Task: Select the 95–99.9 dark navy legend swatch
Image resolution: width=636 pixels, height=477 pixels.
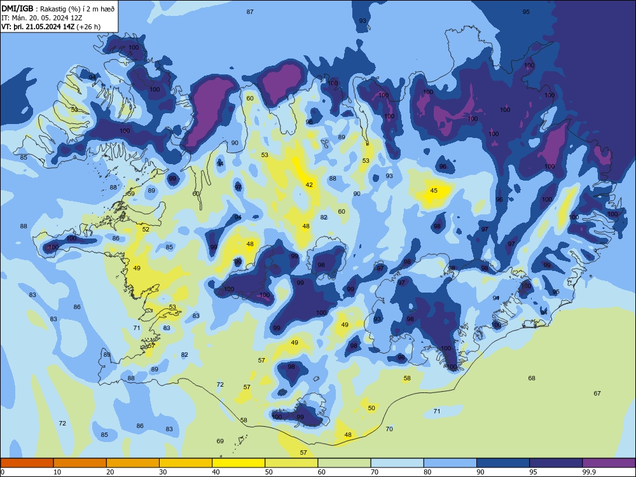Action: [556, 463]
